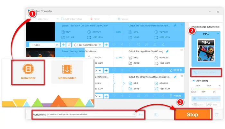The height and width of the screenshot is (129, 225).
Task: Move the Quick setting resolution slider handle
Action: point(193,89)
